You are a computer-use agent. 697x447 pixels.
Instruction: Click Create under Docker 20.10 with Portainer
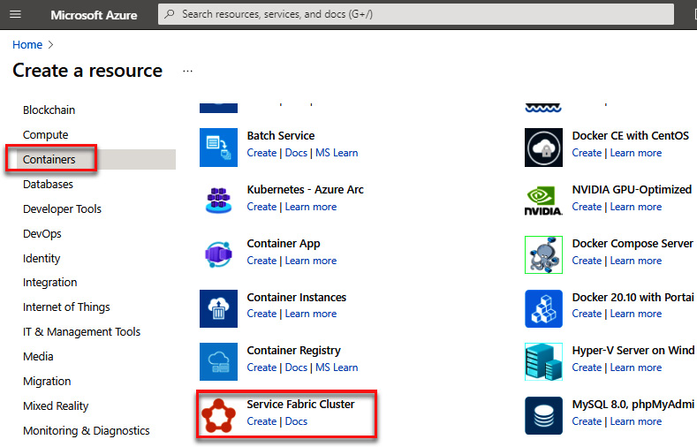point(587,314)
